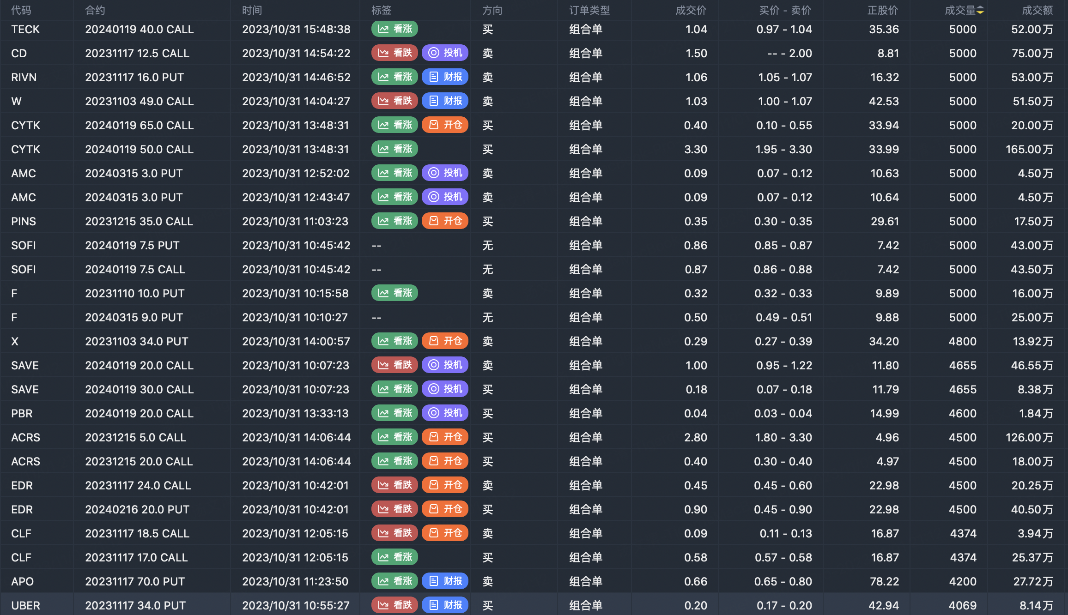1068x615 pixels.
Task: Click 投机 tag in SAVE 30.0 CALL row
Action: point(445,389)
